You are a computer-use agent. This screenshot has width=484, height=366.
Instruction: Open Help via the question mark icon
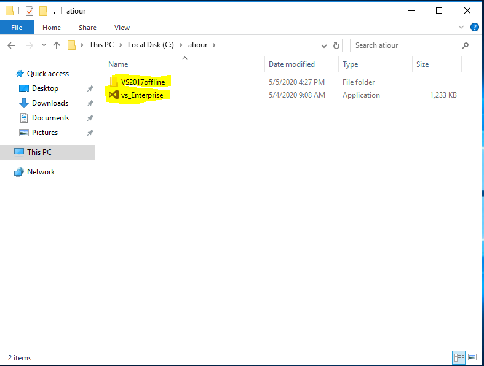[x=474, y=27]
